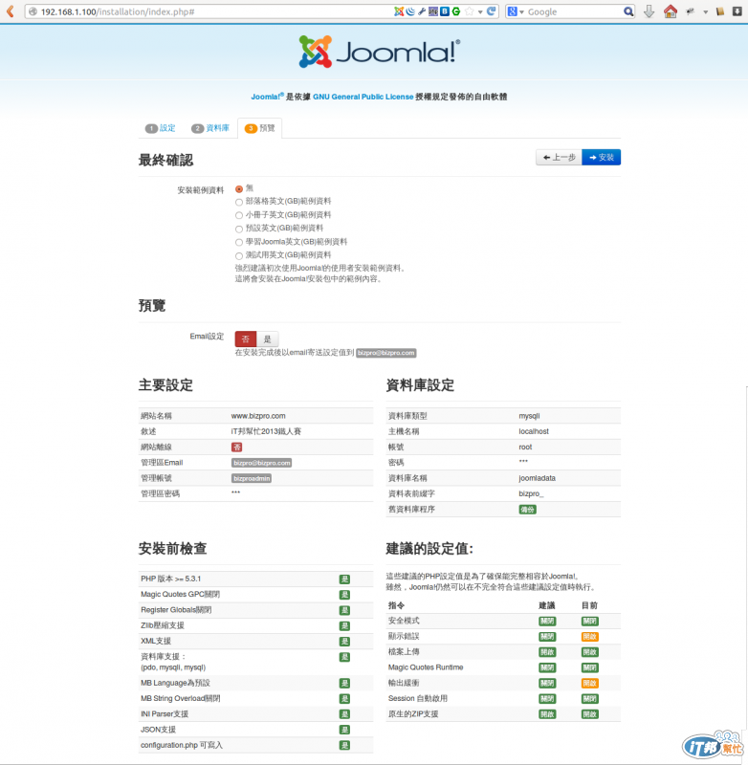Click the PHP indicator icon in address bar
This screenshot has height=765, width=748.
(x=432, y=11)
